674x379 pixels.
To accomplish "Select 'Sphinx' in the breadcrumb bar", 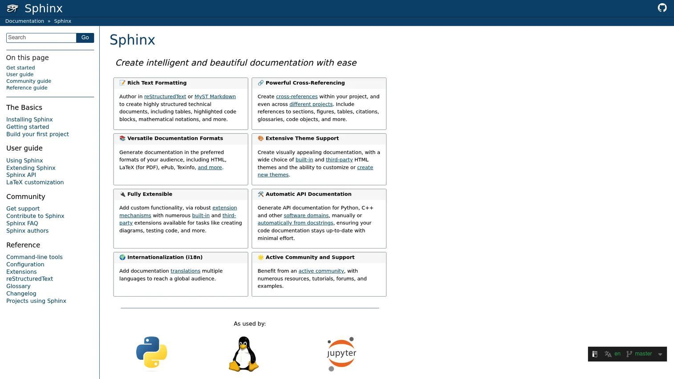I will (63, 21).
